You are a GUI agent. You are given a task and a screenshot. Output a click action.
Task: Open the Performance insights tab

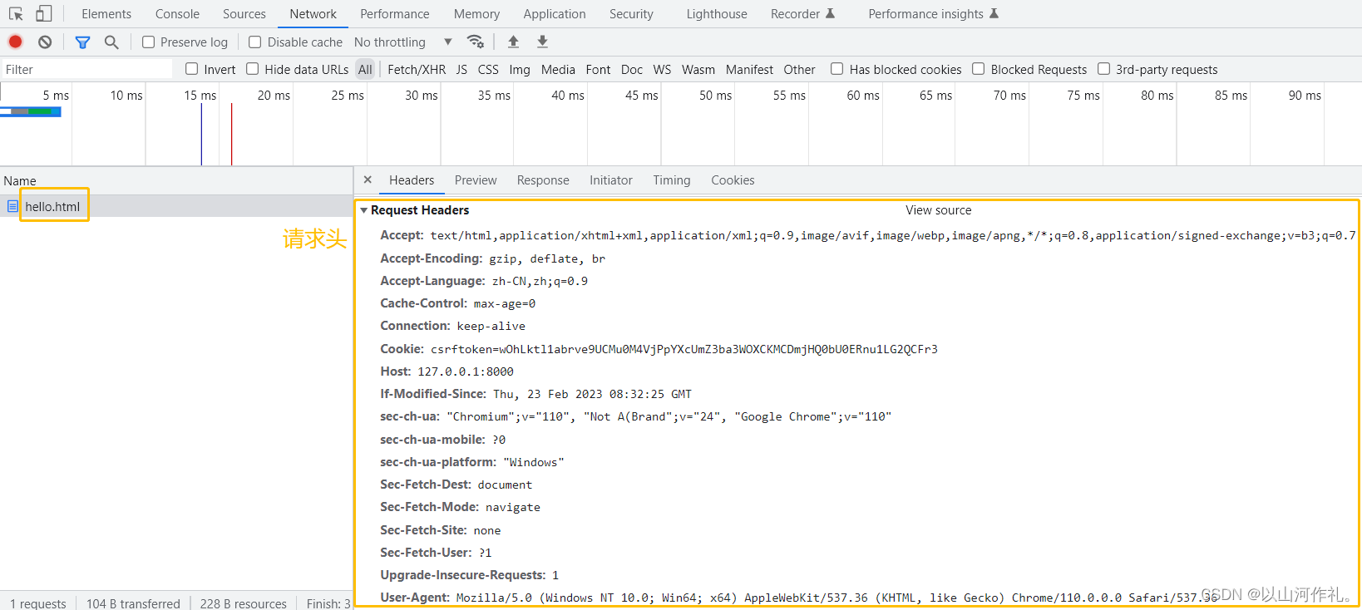[925, 14]
